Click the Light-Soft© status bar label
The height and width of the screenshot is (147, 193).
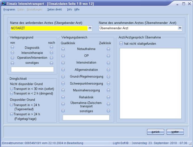click(121, 143)
